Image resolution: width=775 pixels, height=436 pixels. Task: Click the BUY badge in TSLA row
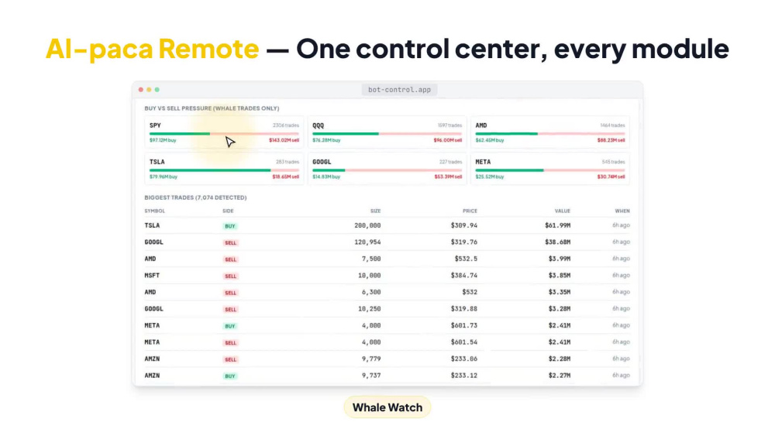230,226
